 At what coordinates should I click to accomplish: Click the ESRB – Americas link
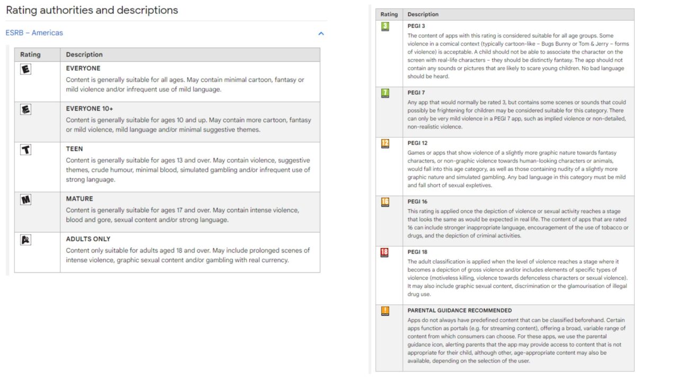(x=34, y=33)
